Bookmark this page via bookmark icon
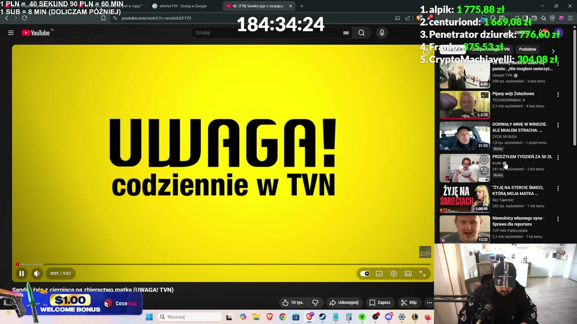This screenshot has width=577, height=324. click(103, 18)
